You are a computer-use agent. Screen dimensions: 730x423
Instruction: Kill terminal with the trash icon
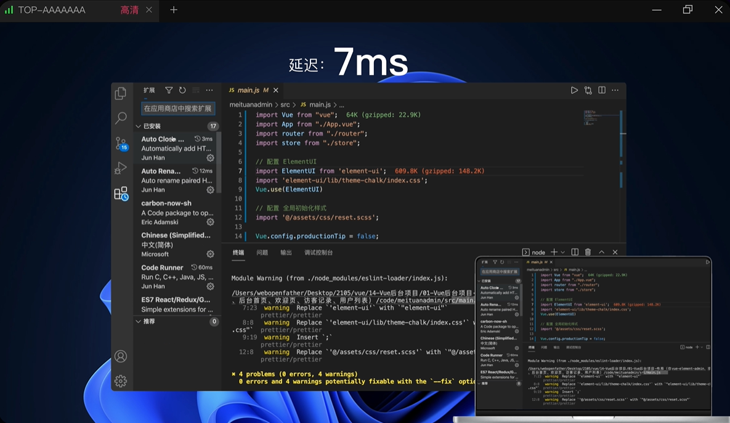click(x=588, y=252)
